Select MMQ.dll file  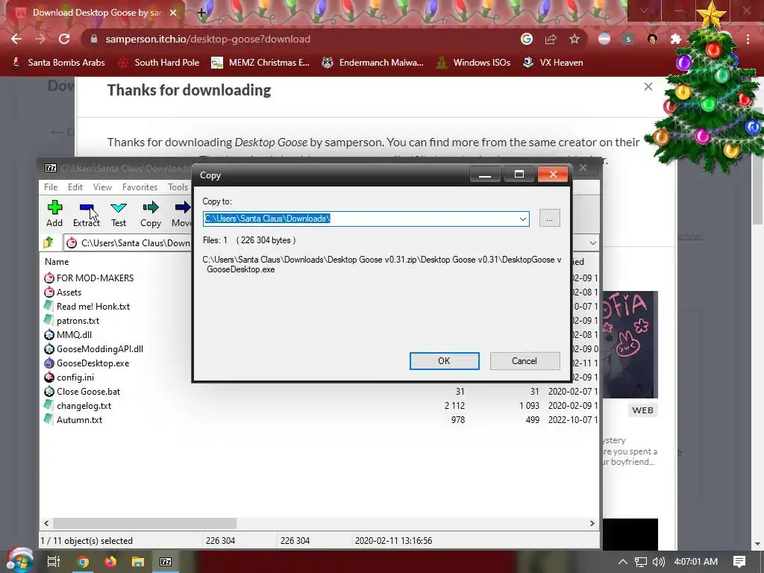68,335
